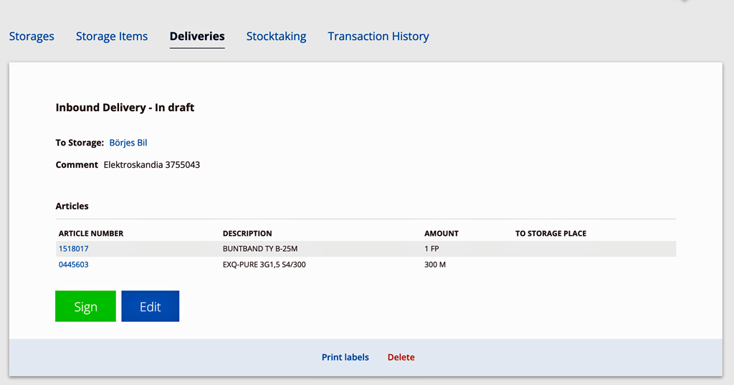Click the 300 M amount cell
Image resolution: width=734 pixels, height=385 pixels.
pos(435,265)
